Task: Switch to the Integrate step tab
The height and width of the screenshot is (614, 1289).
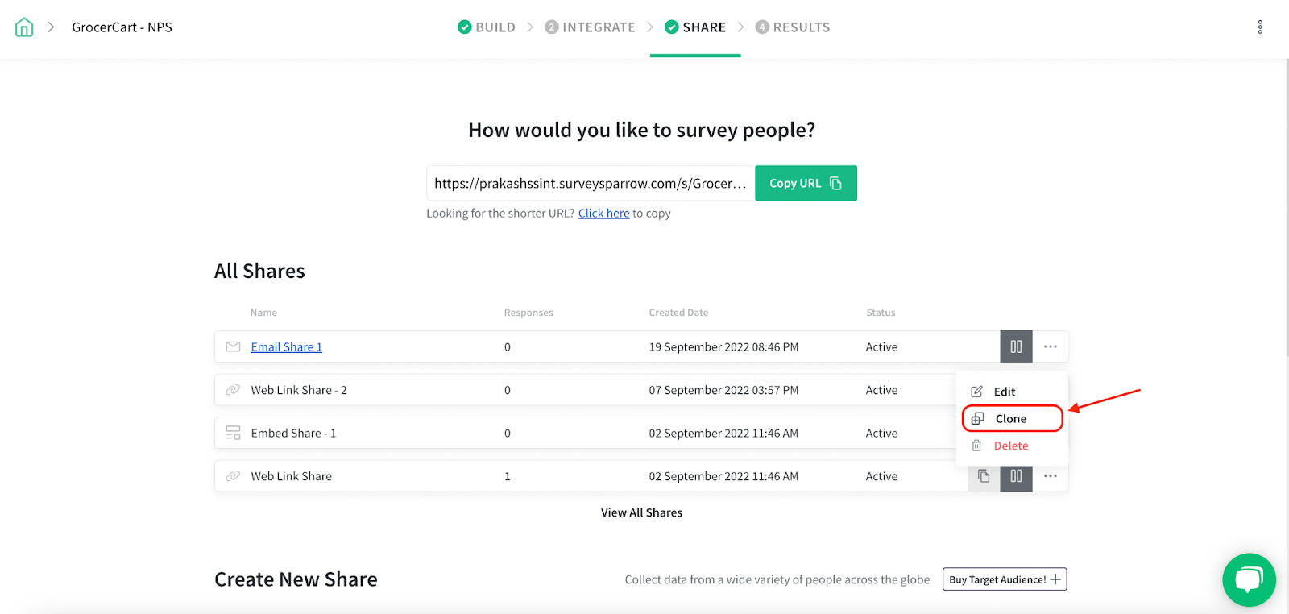Action: click(x=591, y=27)
